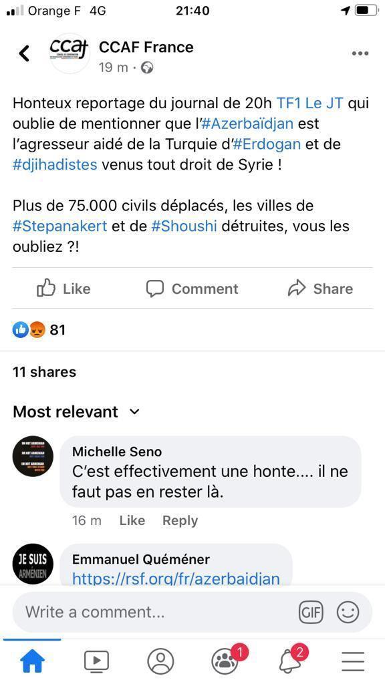Open the Watch video tab
Screen dimensions: 385x684
pos(96,662)
